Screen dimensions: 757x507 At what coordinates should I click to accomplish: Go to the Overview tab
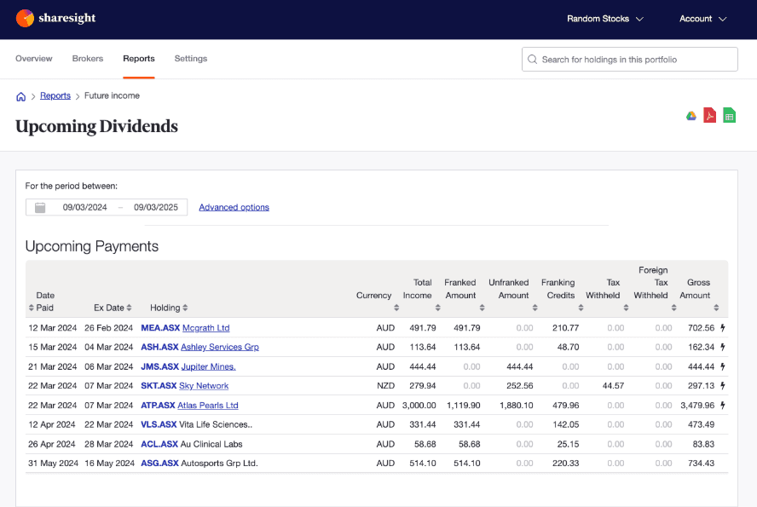[34, 59]
